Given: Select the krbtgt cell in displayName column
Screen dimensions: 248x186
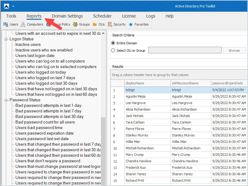Looking at the screenshot, I should pos(147,90).
